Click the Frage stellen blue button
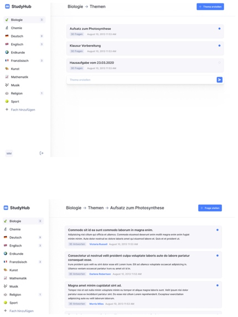The width and height of the screenshot is (238, 317). [x=210, y=208]
